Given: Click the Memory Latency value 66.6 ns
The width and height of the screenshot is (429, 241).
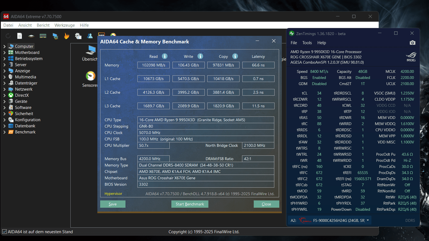Looking at the screenshot, I should tap(258, 65).
